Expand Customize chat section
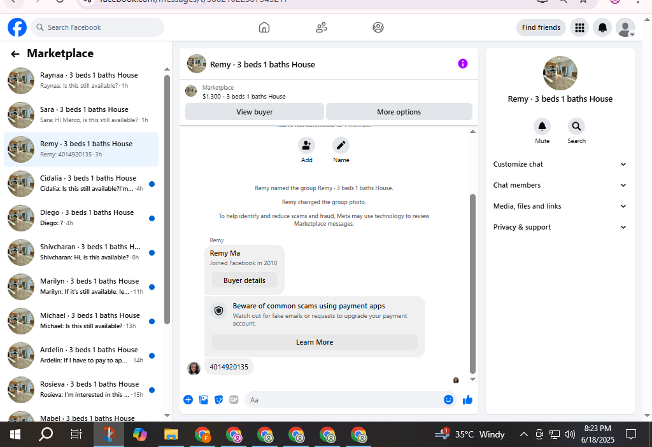 560,164
